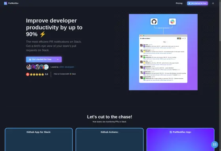
Task: Open the chat mail bubble widget
Action: [x=215, y=145]
